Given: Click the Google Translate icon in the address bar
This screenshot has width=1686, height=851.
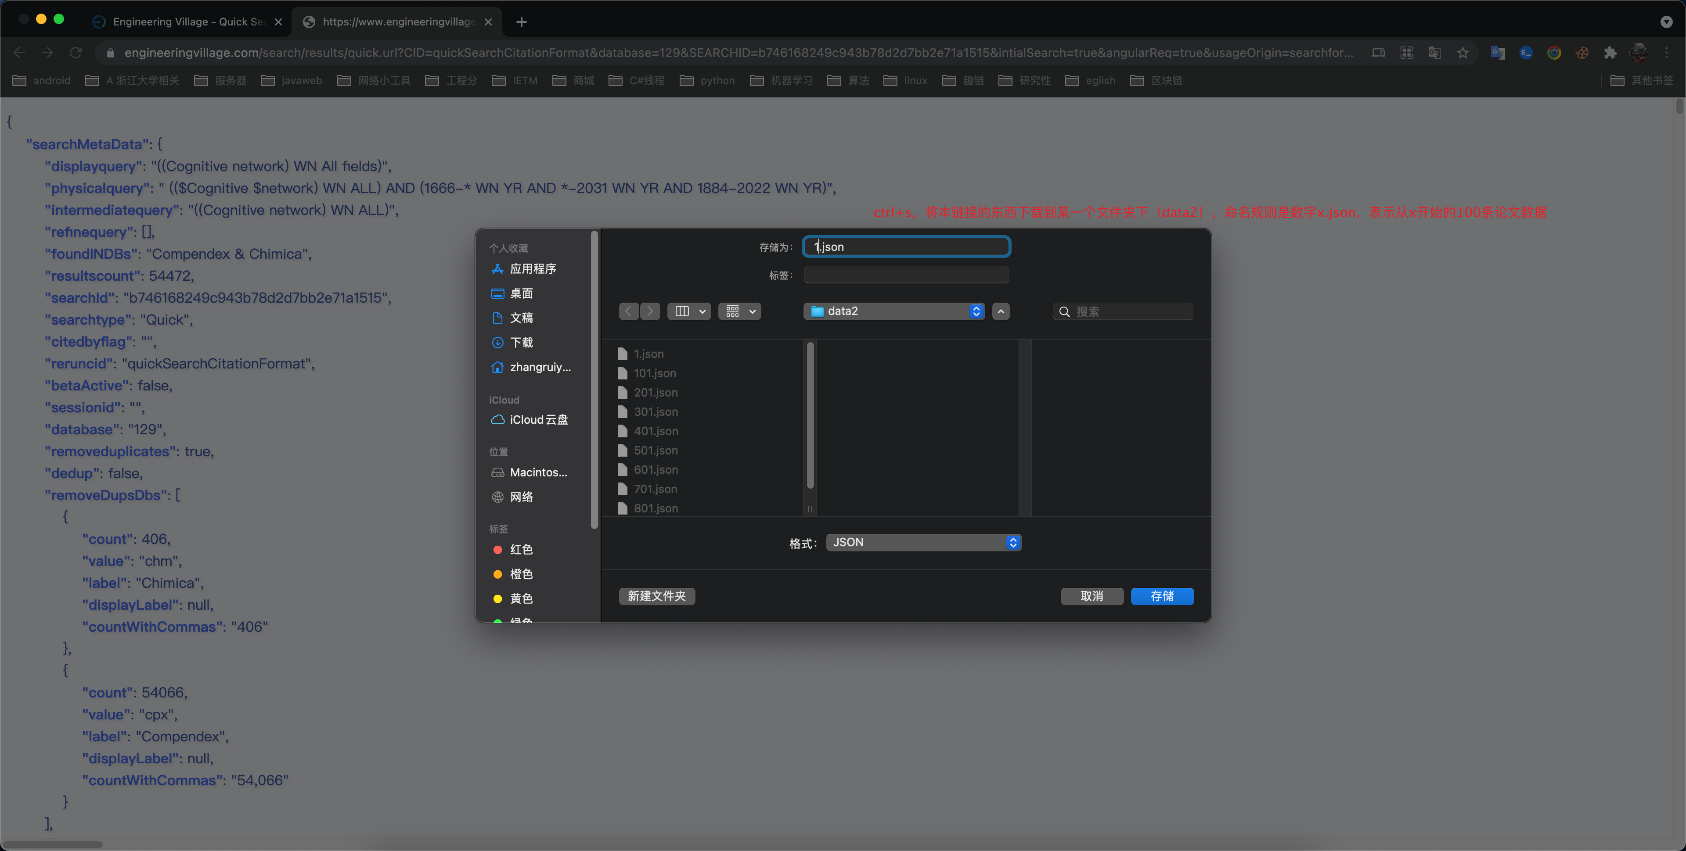Looking at the screenshot, I should coord(1435,53).
